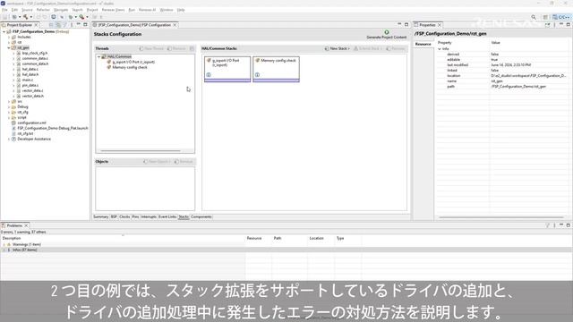Select FSP_Configuration_Demo Debug_Flat.launch file

coord(52,129)
